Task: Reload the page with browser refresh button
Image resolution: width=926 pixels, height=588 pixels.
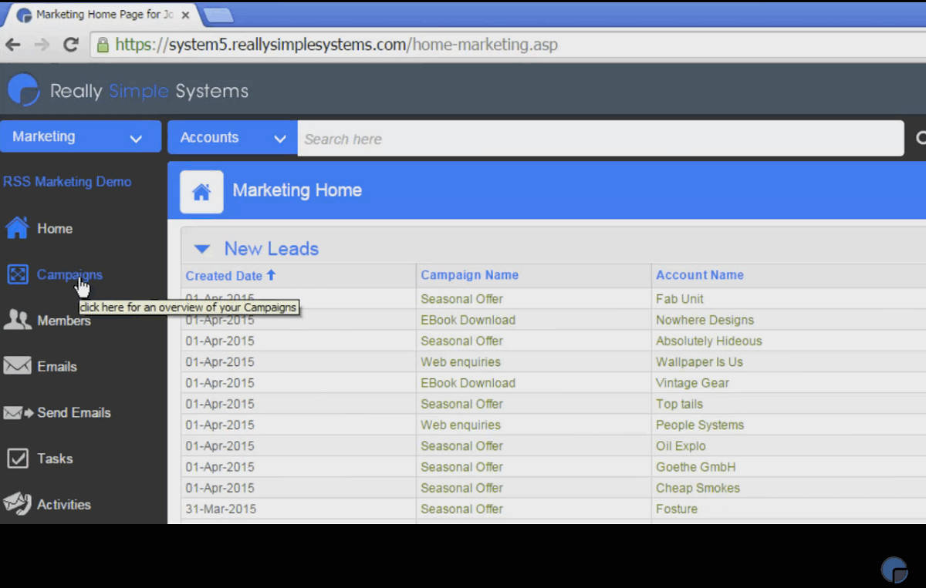Action: pos(71,45)
